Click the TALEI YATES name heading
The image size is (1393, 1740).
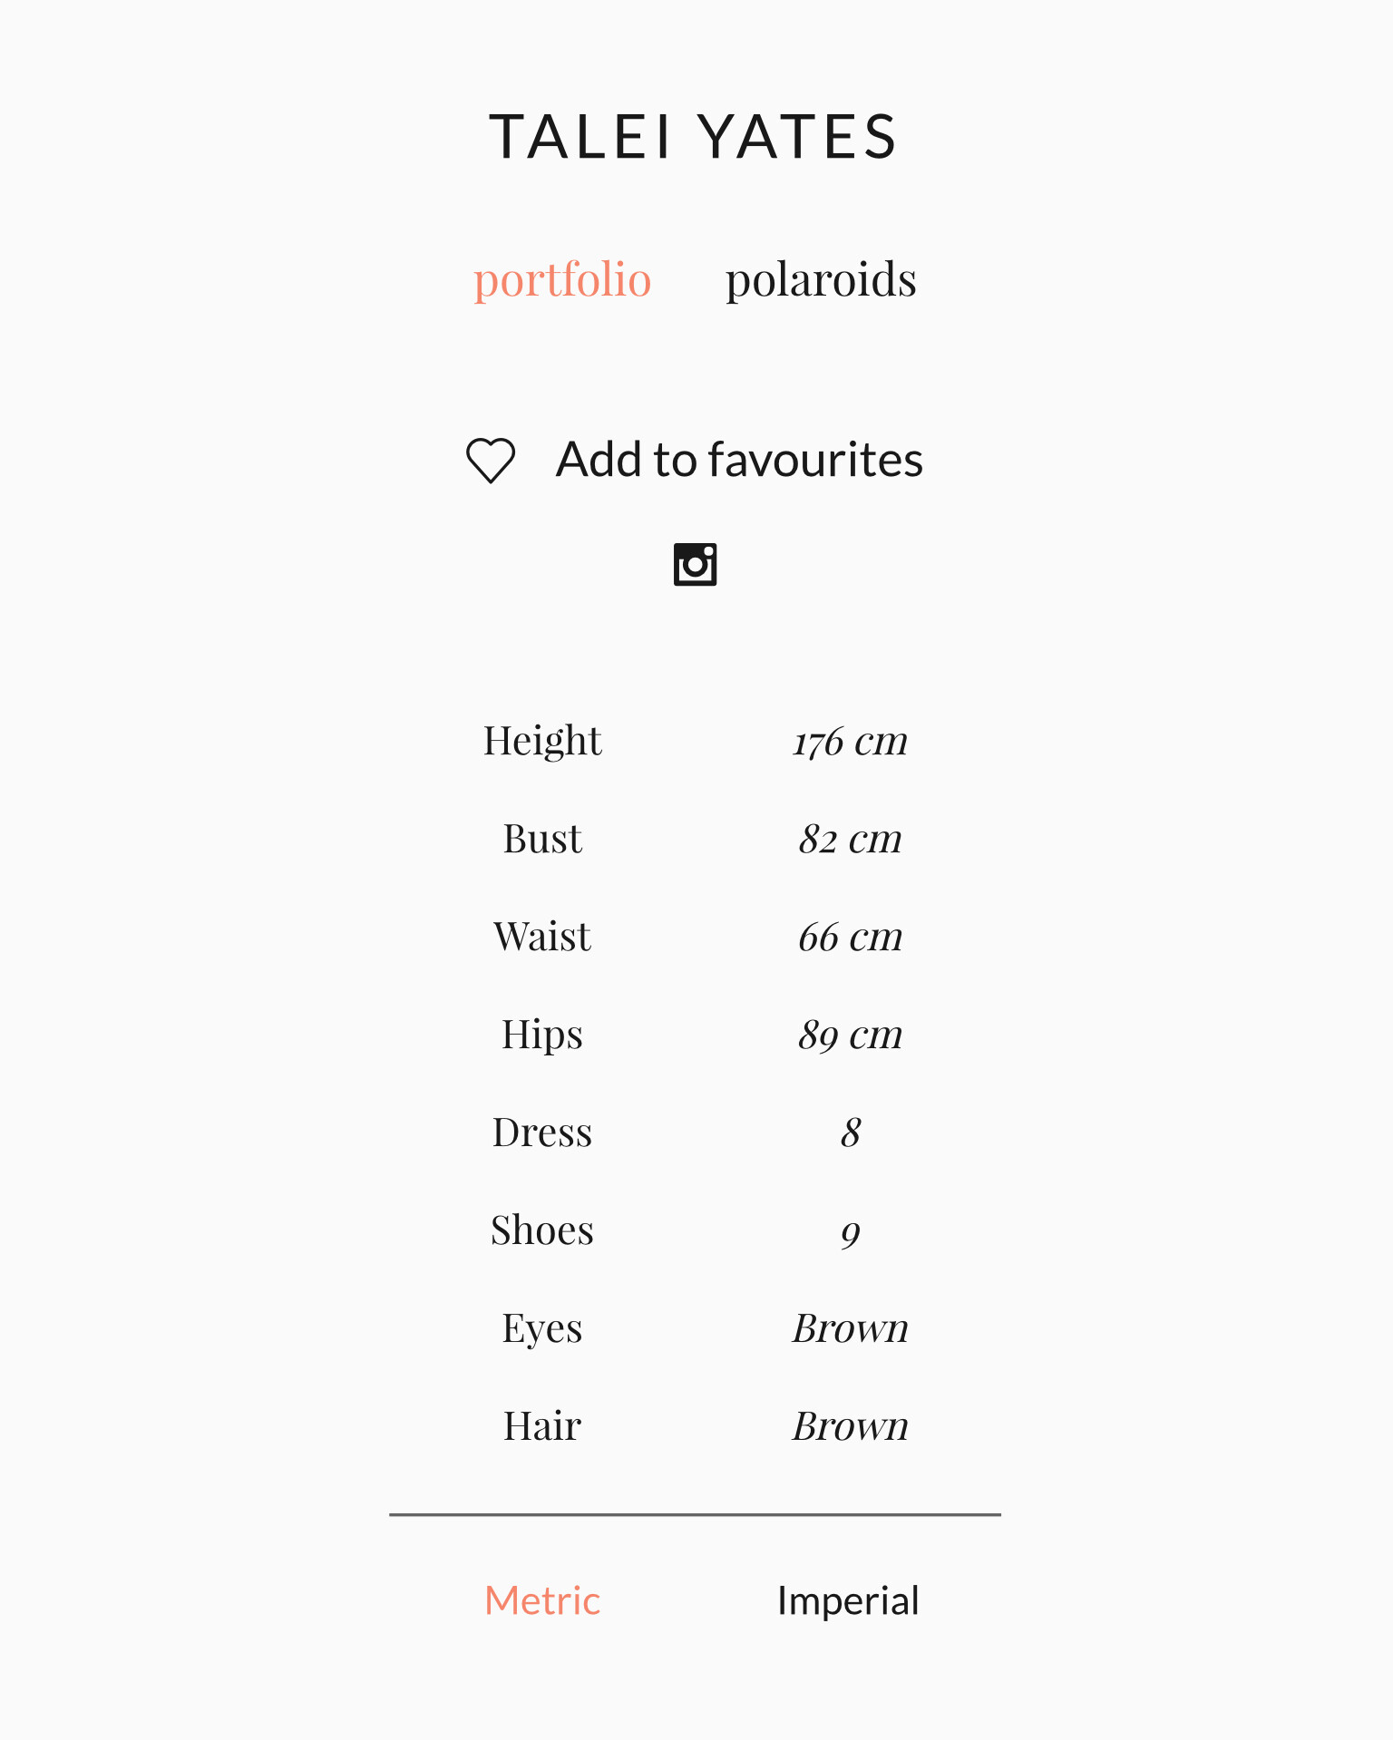695,138
